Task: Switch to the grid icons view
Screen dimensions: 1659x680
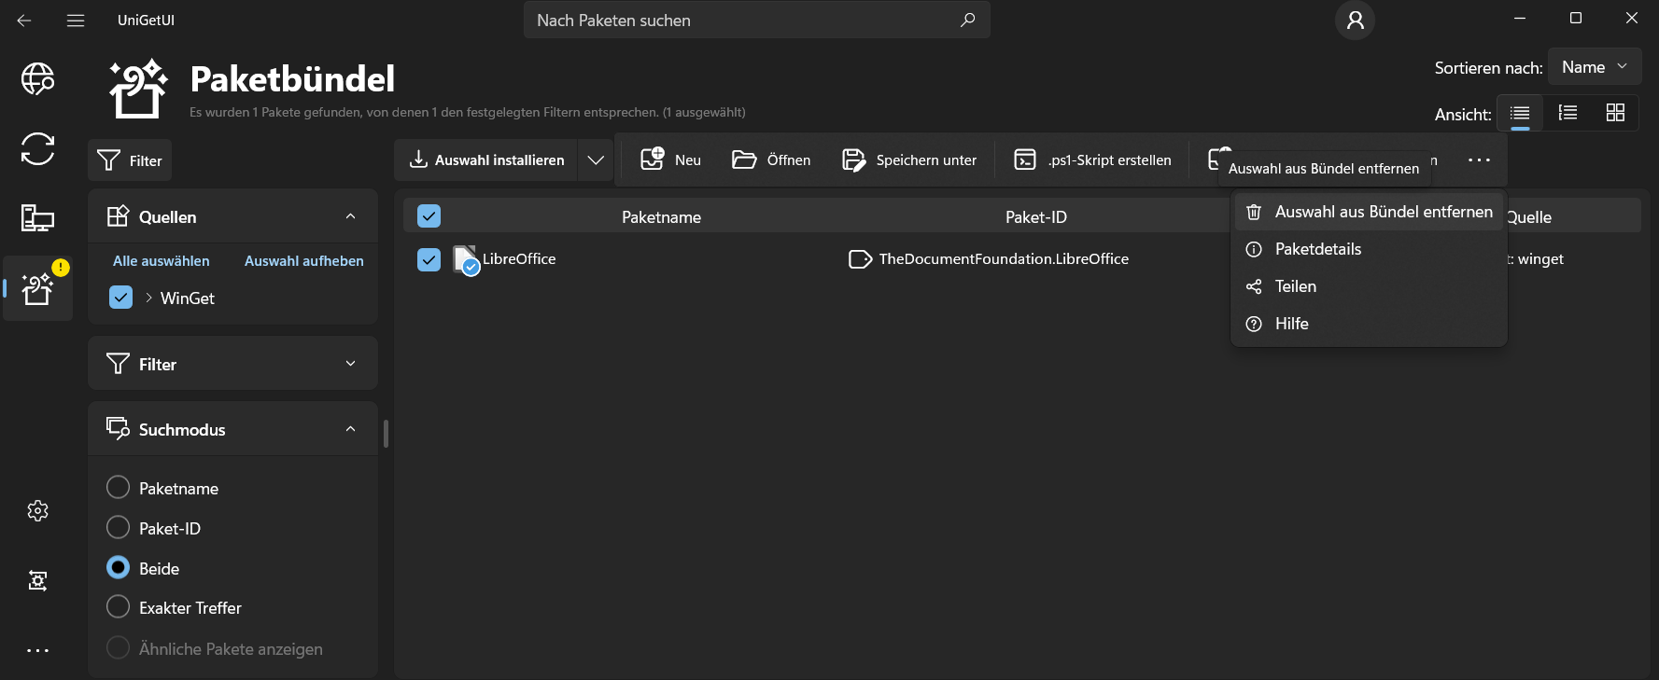Action: point(1615,113)
